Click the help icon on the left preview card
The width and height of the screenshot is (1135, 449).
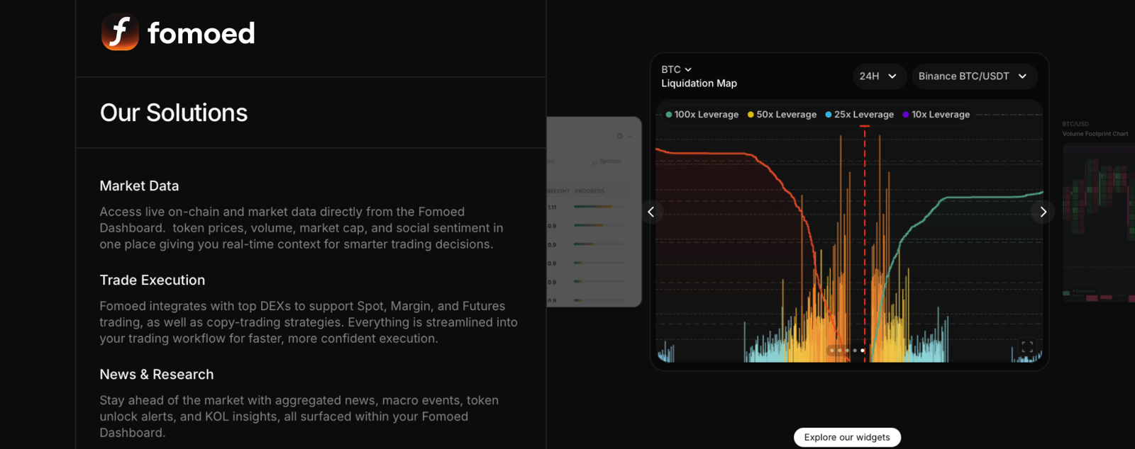click(x=619, y=136)
